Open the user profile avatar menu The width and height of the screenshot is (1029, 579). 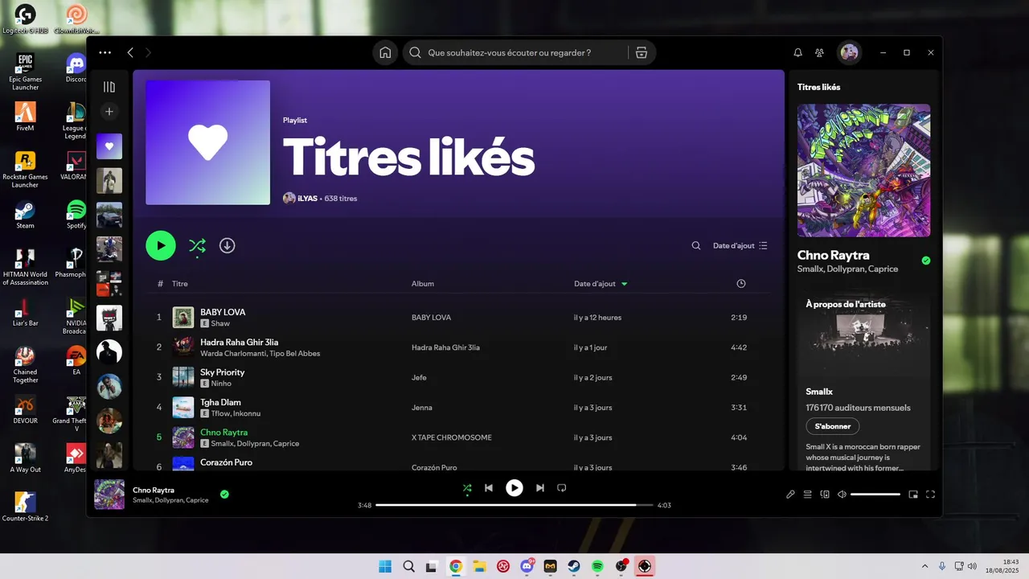[x=849, y=52]
